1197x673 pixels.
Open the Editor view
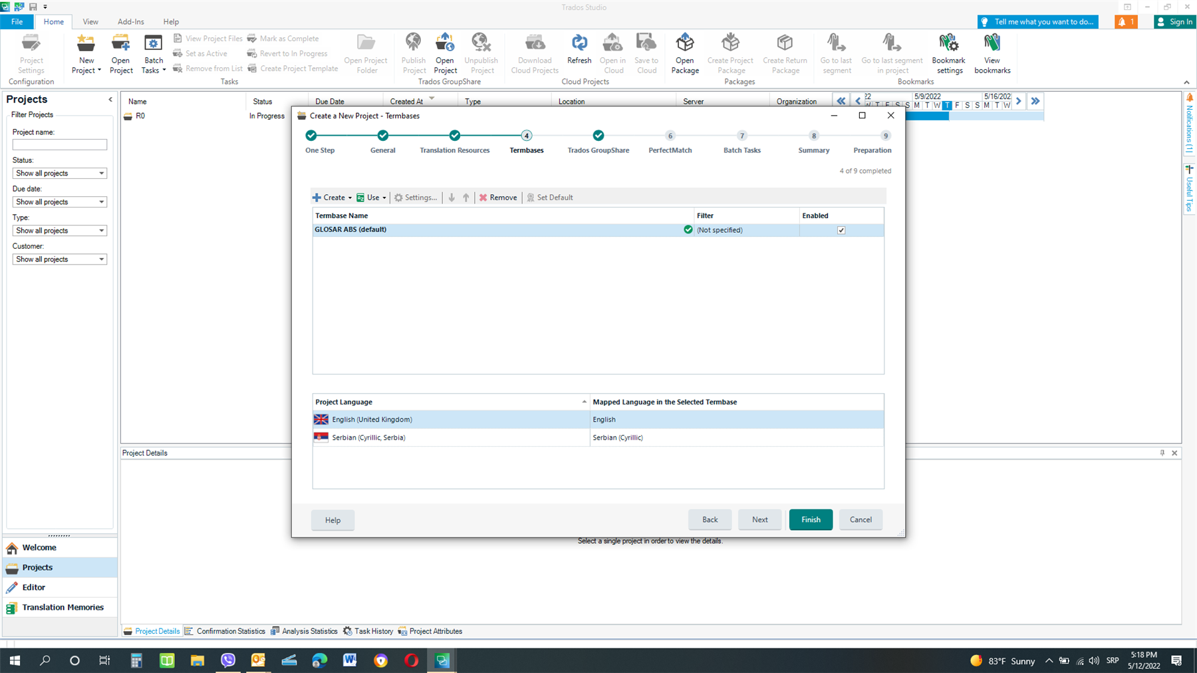60,587
